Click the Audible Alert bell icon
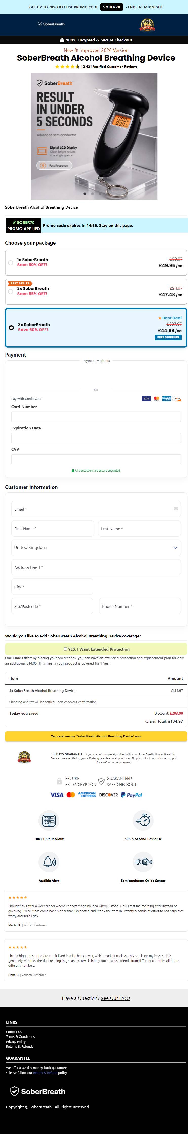This screenshot has height=1134, width=188. tap(49, 862)
